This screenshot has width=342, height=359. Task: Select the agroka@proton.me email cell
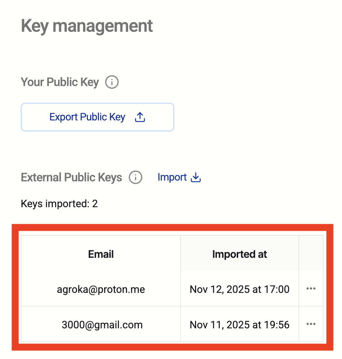(101, 289)
